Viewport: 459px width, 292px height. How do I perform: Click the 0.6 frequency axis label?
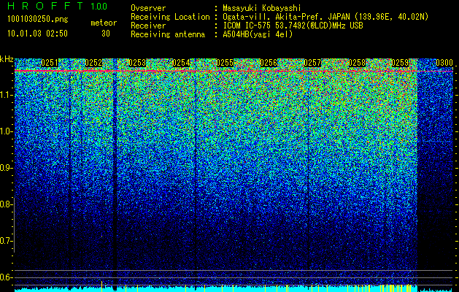tap(6, 277)
